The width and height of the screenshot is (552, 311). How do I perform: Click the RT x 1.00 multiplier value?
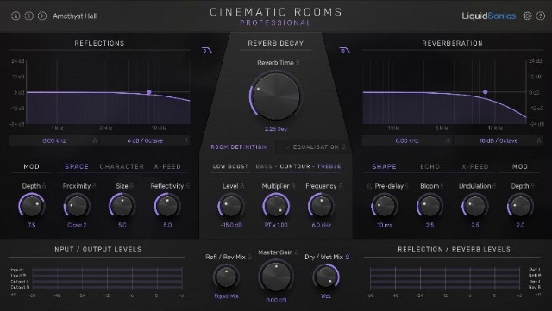pyautogui.click(x=276, y=225)
